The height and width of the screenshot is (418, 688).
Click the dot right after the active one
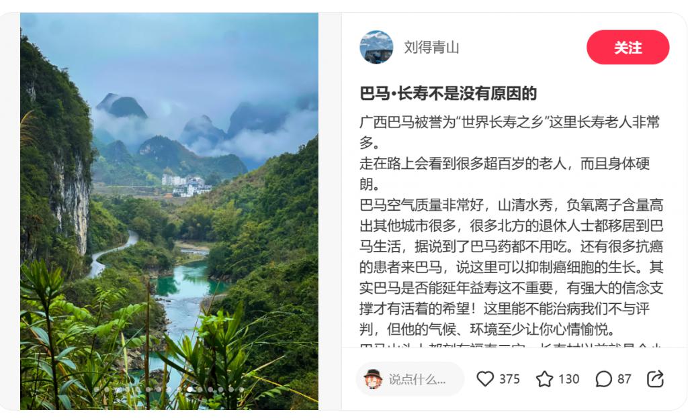[x=200, y=390]
